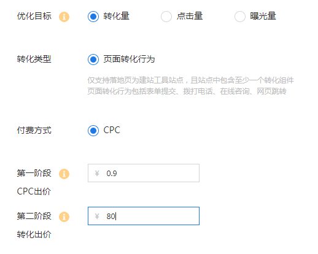The image size is (318, 254).
Task: Click the 第一阶段 label text
Action: coord(34,173)
